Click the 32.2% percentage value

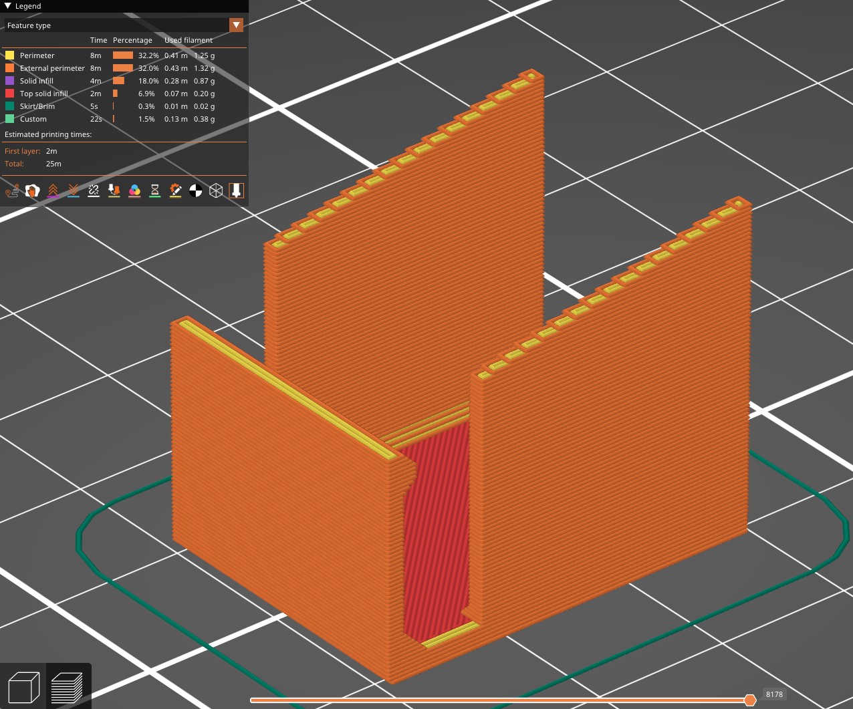click(x=148, y=55)
